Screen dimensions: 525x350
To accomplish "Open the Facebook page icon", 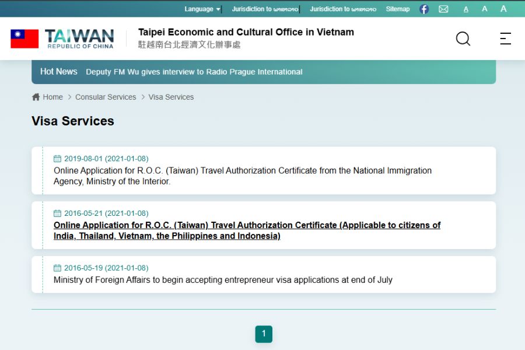I will [424, 9].
